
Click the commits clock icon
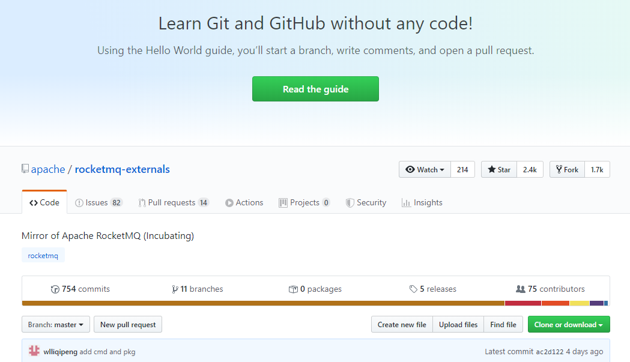pyautogui.click(x=55, y=289)
